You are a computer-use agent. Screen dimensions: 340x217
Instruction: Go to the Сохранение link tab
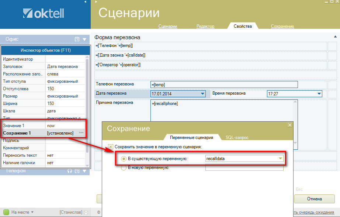point(282,26)
